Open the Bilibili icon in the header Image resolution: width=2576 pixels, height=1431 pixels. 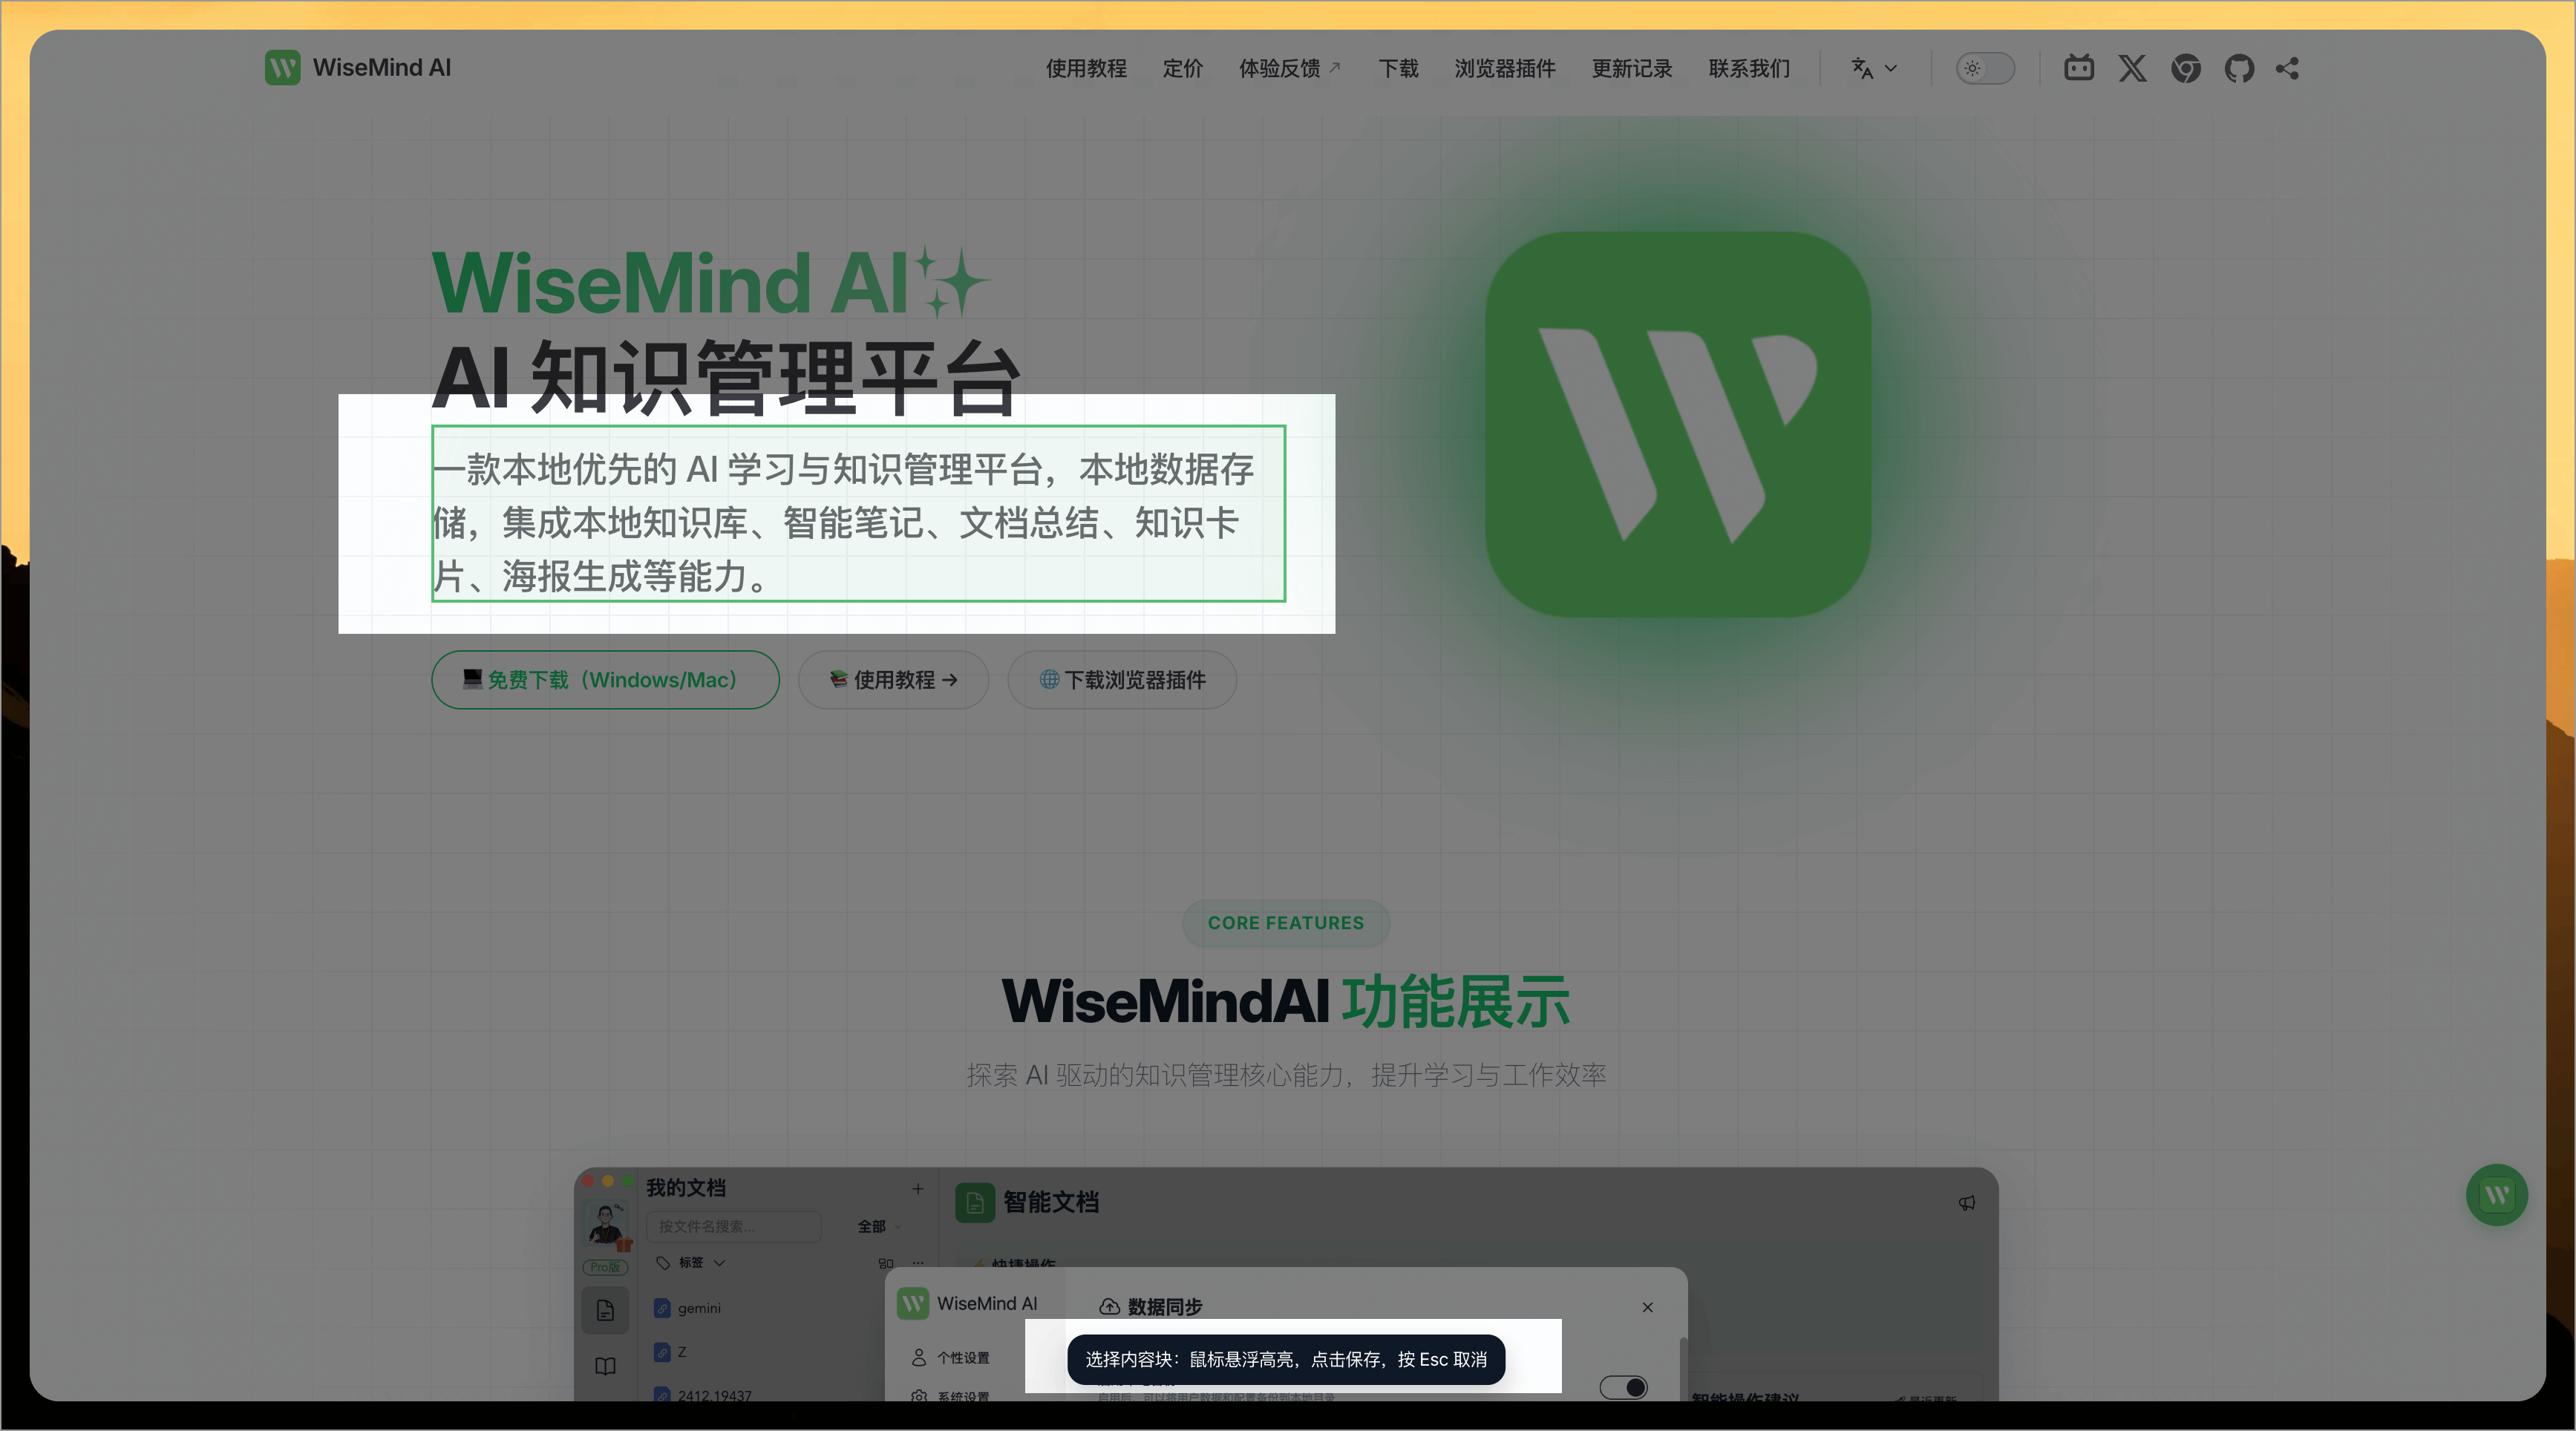[2079, 68]
